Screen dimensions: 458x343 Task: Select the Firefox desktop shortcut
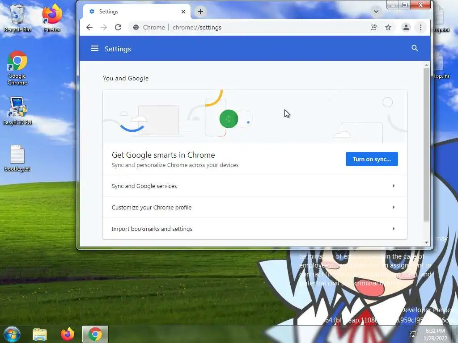pyautogui.click(x=52, y=18)
